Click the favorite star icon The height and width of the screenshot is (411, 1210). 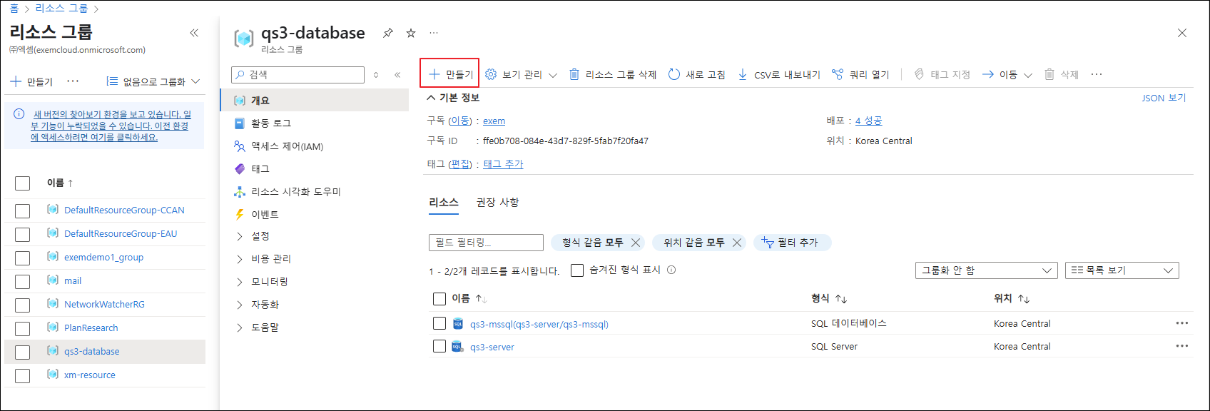(x=411, y=33)
